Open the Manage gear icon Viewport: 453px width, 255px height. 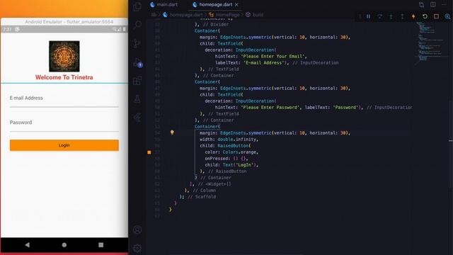pos(137,248)
